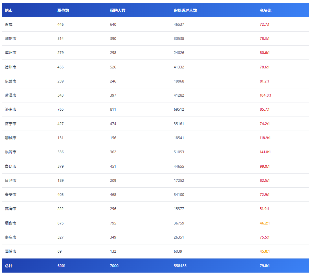The width and height of the screenshot is (311, 275).
Task: Click the 职位数 column header
Action: [x=63, y=10]
